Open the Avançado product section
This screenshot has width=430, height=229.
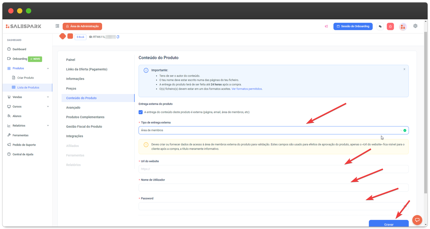73,108
